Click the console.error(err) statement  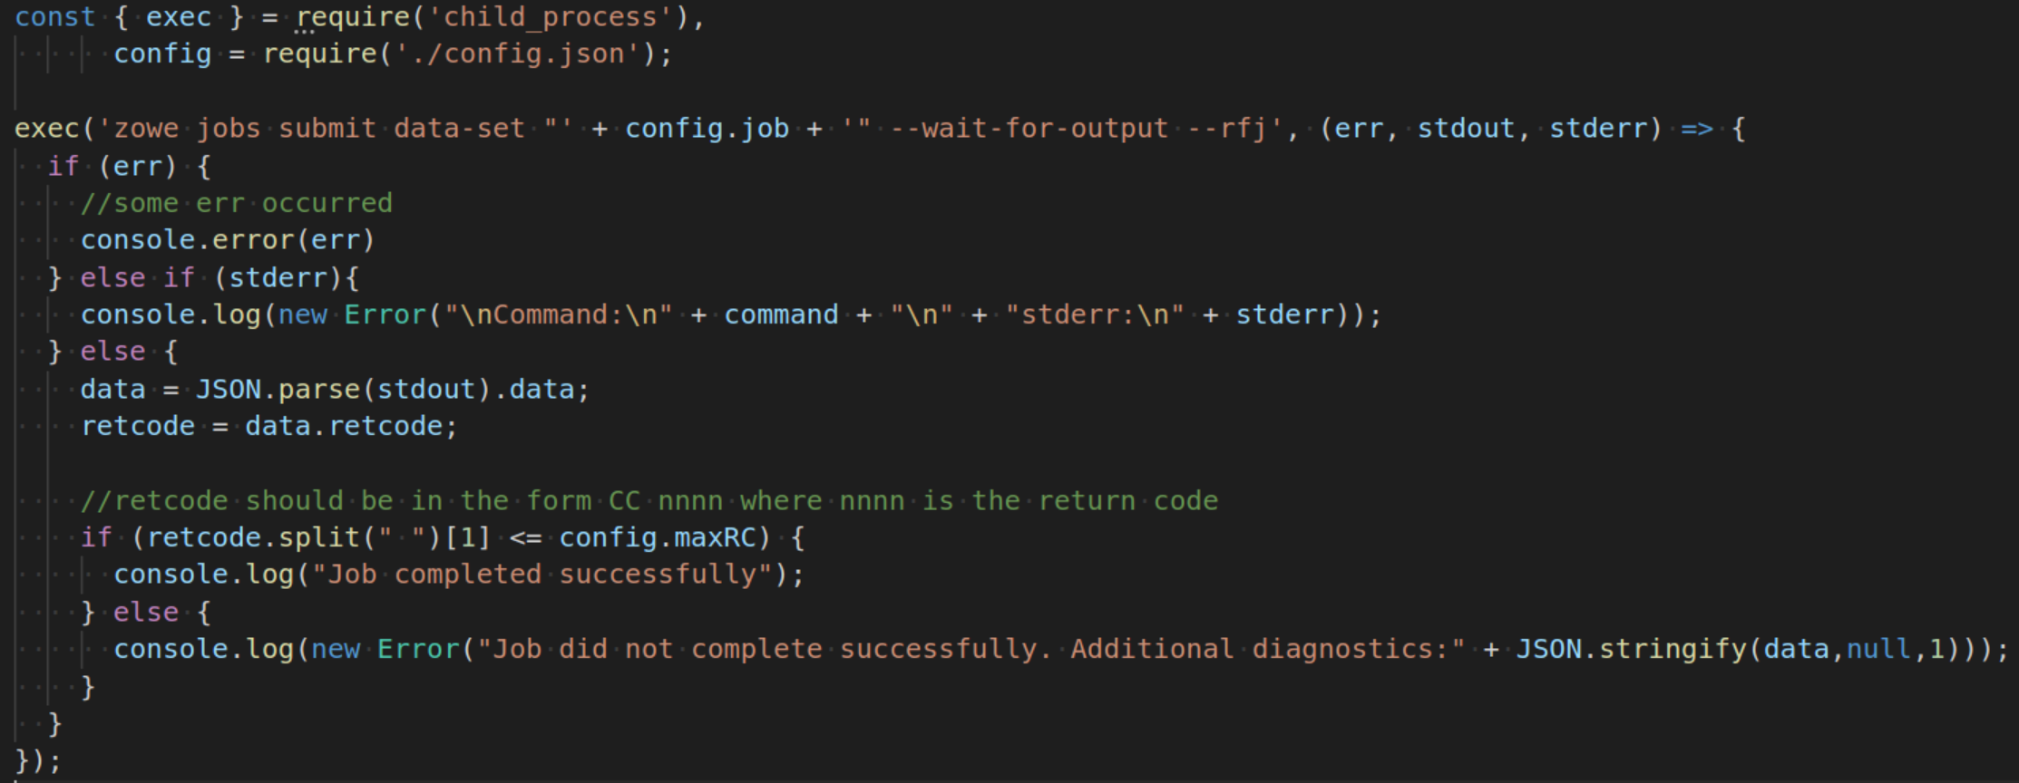point(227,240)
